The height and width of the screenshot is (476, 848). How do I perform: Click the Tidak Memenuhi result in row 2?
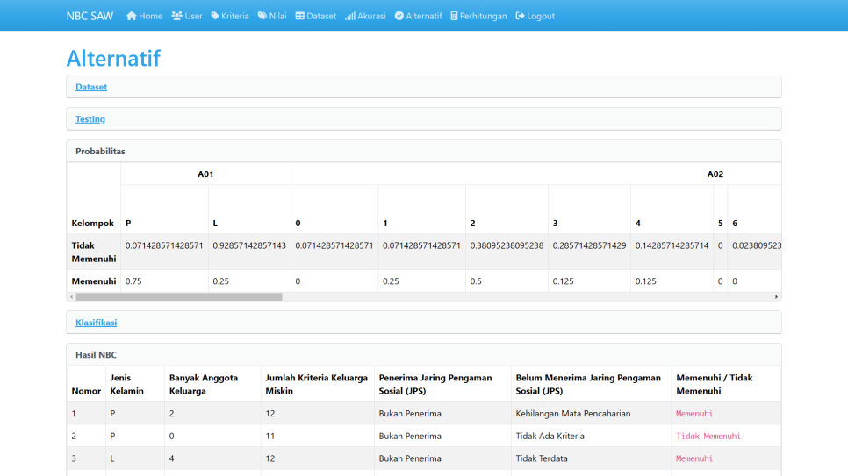[708, 436]
